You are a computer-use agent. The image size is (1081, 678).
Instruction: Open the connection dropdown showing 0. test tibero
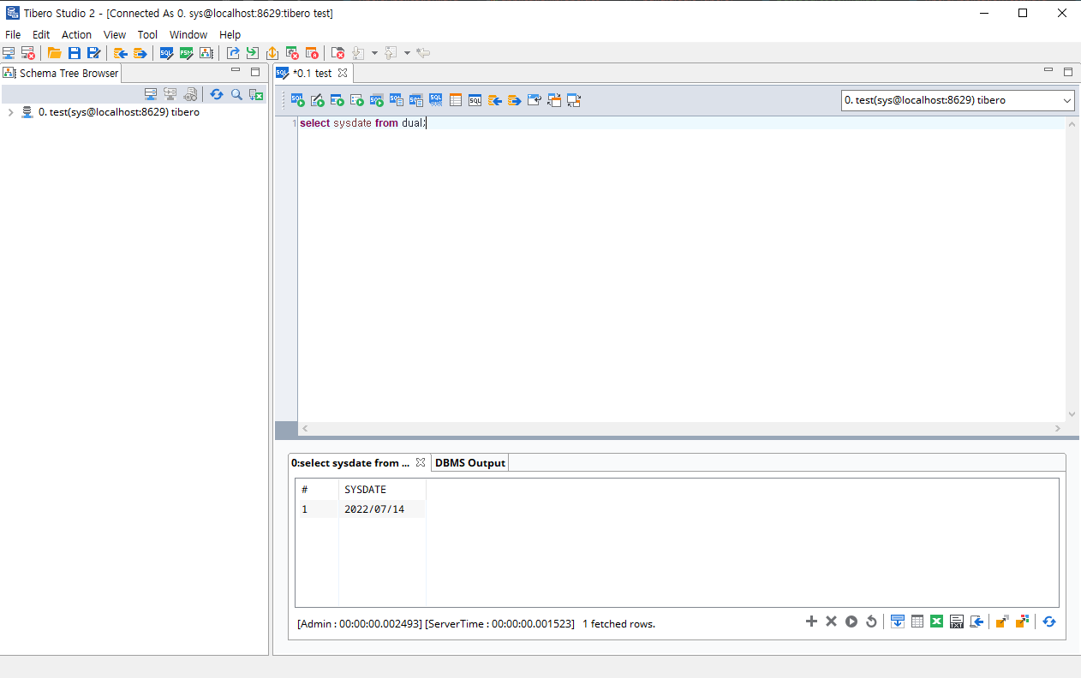click(x=957, y=100)
